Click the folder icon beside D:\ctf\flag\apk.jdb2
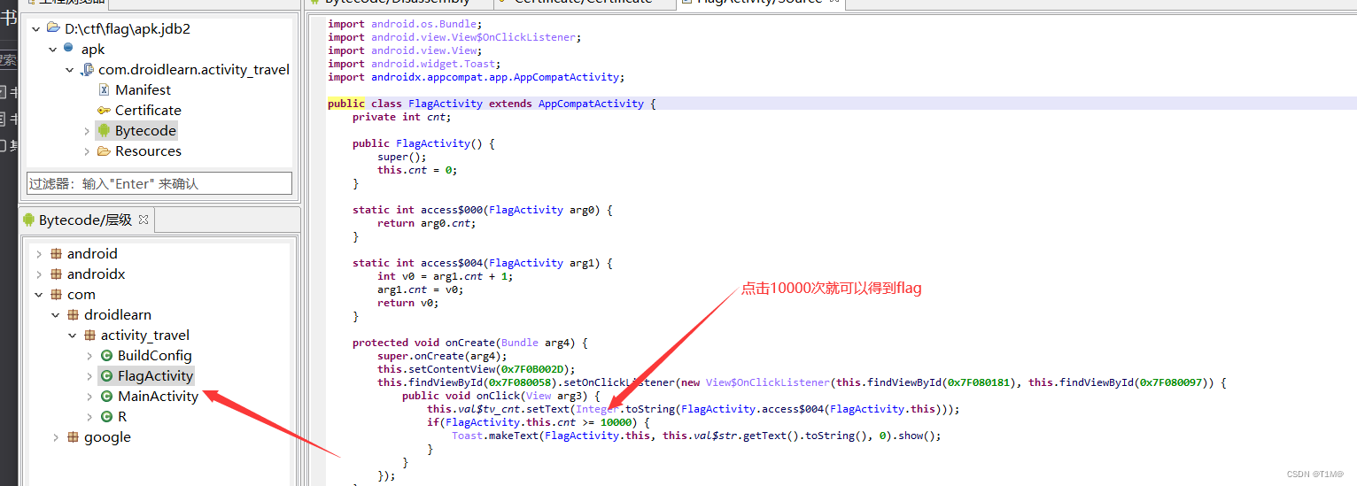The image size is (1357, 486). 53,28
